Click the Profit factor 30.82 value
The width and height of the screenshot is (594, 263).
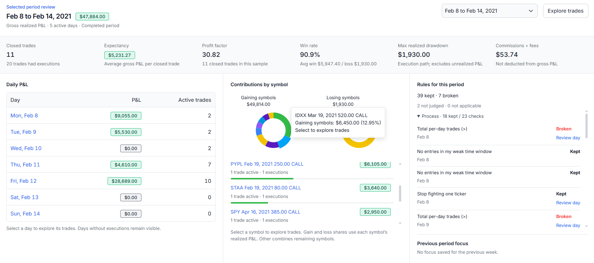click(x=211, y=55)
